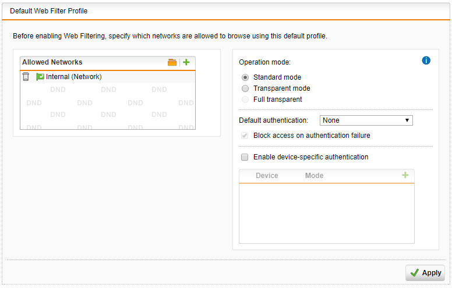Toggle Block access on authentication failure
452x288 pixels.
point(245,136)
